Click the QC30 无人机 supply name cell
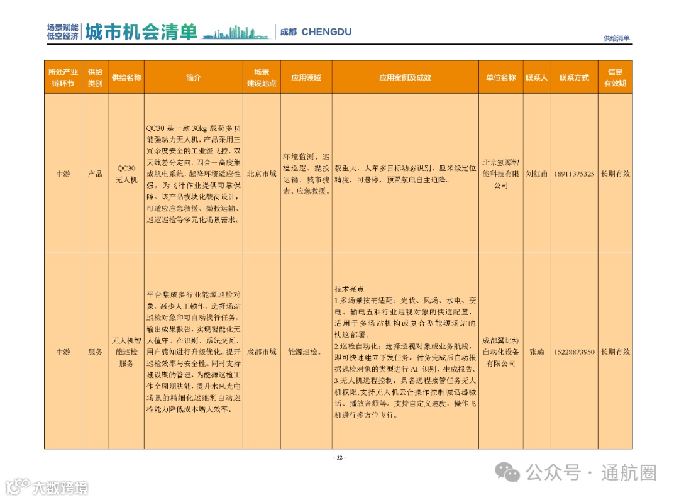The height and width of the screenshot is (500, 679). [126, 174]
